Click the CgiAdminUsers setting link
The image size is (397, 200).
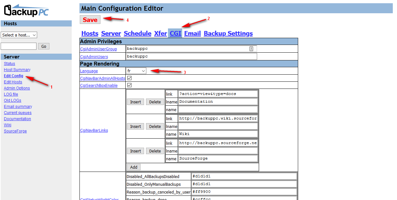point(94,57)
